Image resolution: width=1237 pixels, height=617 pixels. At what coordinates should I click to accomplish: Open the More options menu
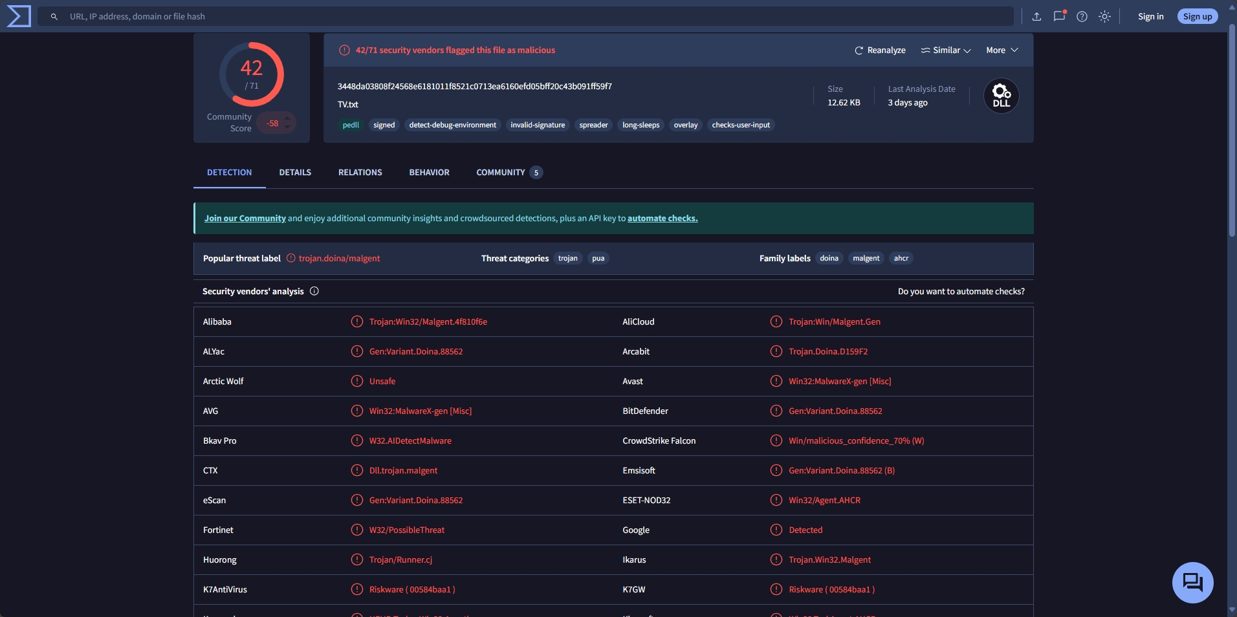click(x=1001, y=50)
